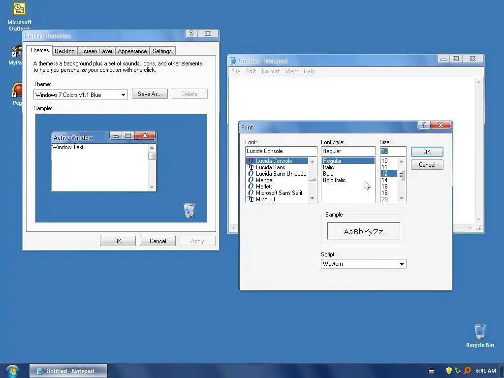Select the Themes tab
The width and height of the screenshot is (504, 378).
pos(39,51)
